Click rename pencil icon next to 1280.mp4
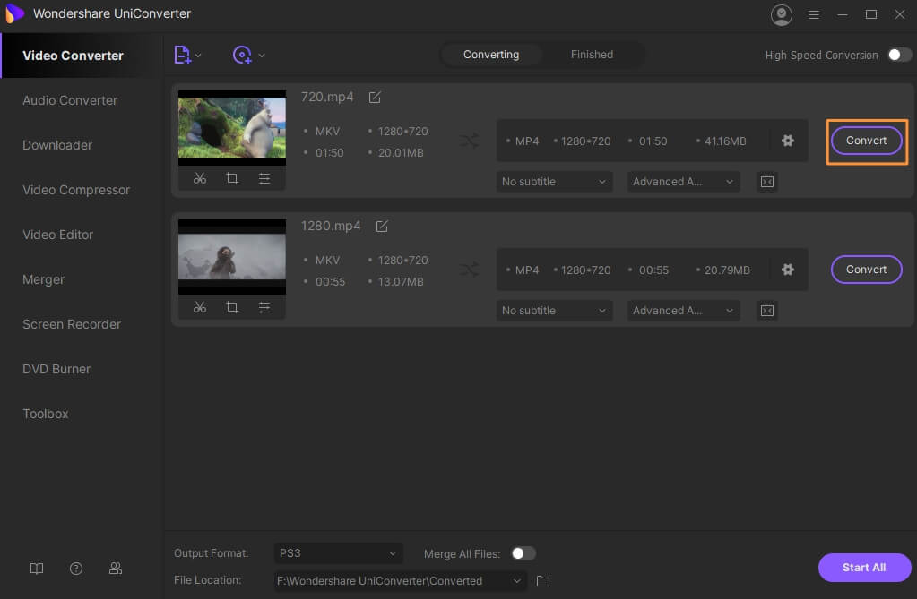The width and height of the screenshot is (917, 599). click(x=382, y=227)
